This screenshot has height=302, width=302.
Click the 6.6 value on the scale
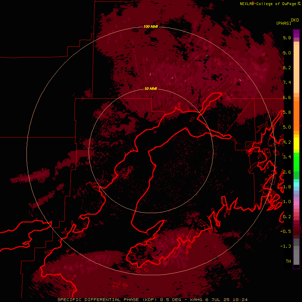pyautogui.click(x=287, y=97)
